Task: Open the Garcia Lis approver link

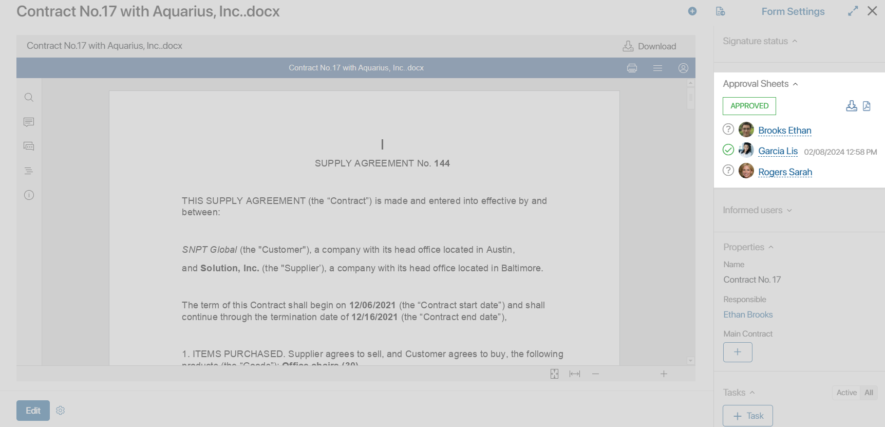Action: [778, 151]
